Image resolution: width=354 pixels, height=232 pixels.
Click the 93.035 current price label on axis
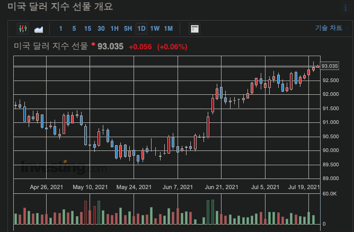330,66
